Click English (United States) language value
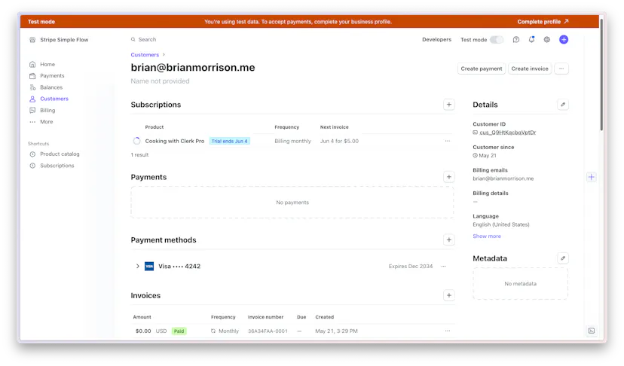The image size is (624, 366). point(501,224)
